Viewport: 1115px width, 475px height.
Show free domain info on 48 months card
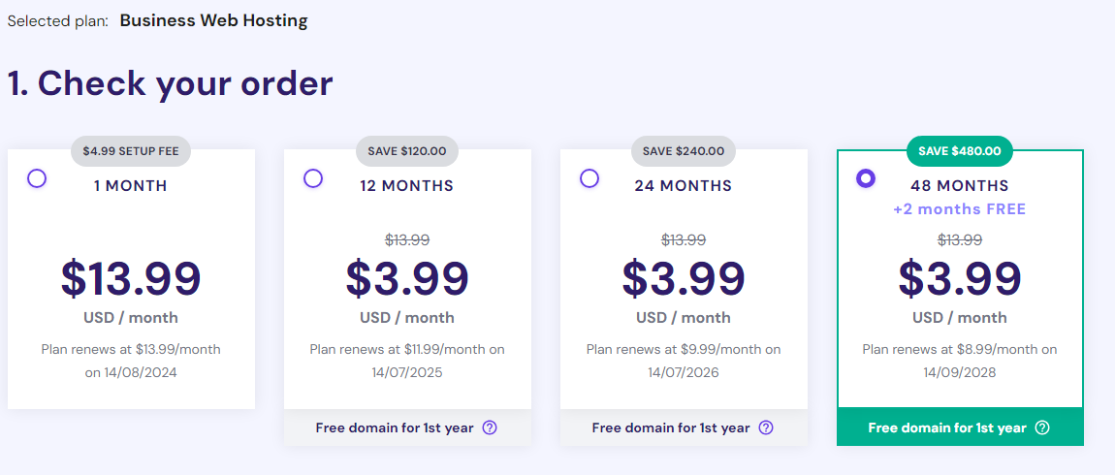point(1042,428)
